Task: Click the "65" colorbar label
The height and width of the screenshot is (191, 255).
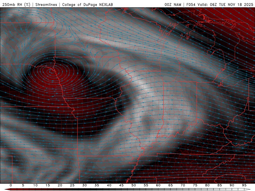Action: click(x=171, y=185)
